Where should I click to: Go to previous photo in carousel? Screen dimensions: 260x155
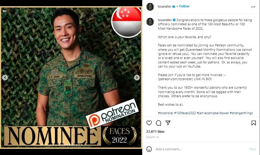pos(5,77)
